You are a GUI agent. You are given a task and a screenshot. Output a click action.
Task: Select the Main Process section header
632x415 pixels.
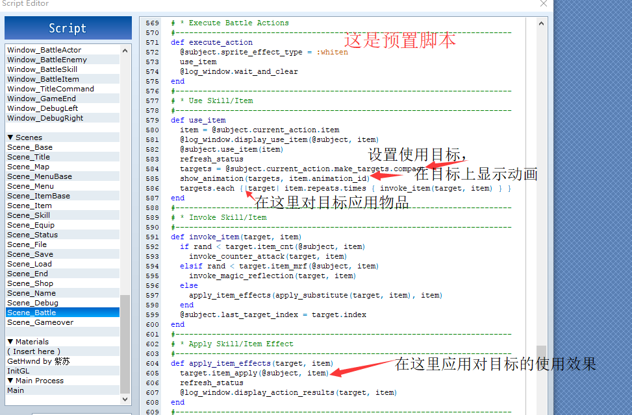pos(63,381)
